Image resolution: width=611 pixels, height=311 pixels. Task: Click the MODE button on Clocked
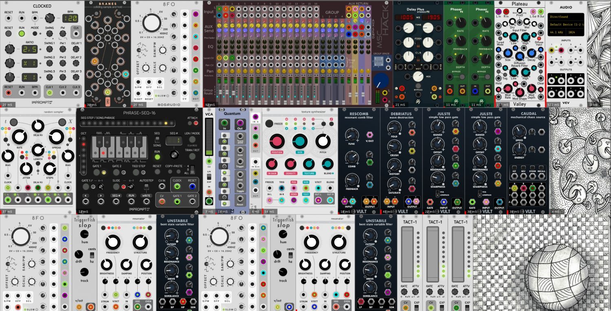pos(35,33)
